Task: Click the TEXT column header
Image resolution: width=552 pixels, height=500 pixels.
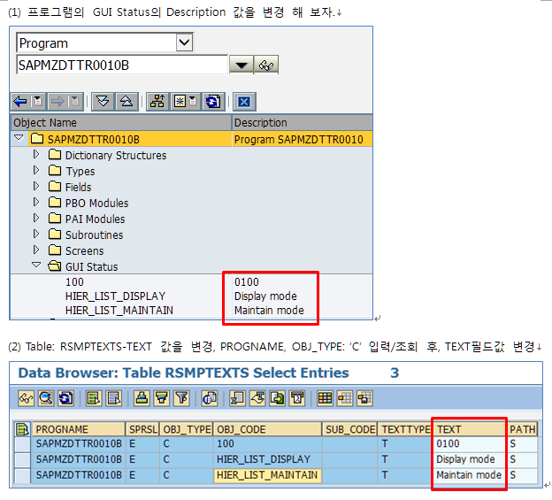Action: point(469,429)
